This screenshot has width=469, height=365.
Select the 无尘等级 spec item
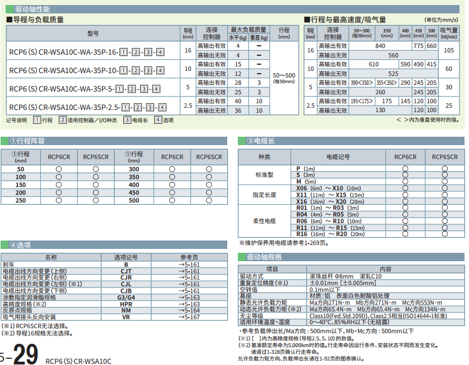tap(251, 316)
